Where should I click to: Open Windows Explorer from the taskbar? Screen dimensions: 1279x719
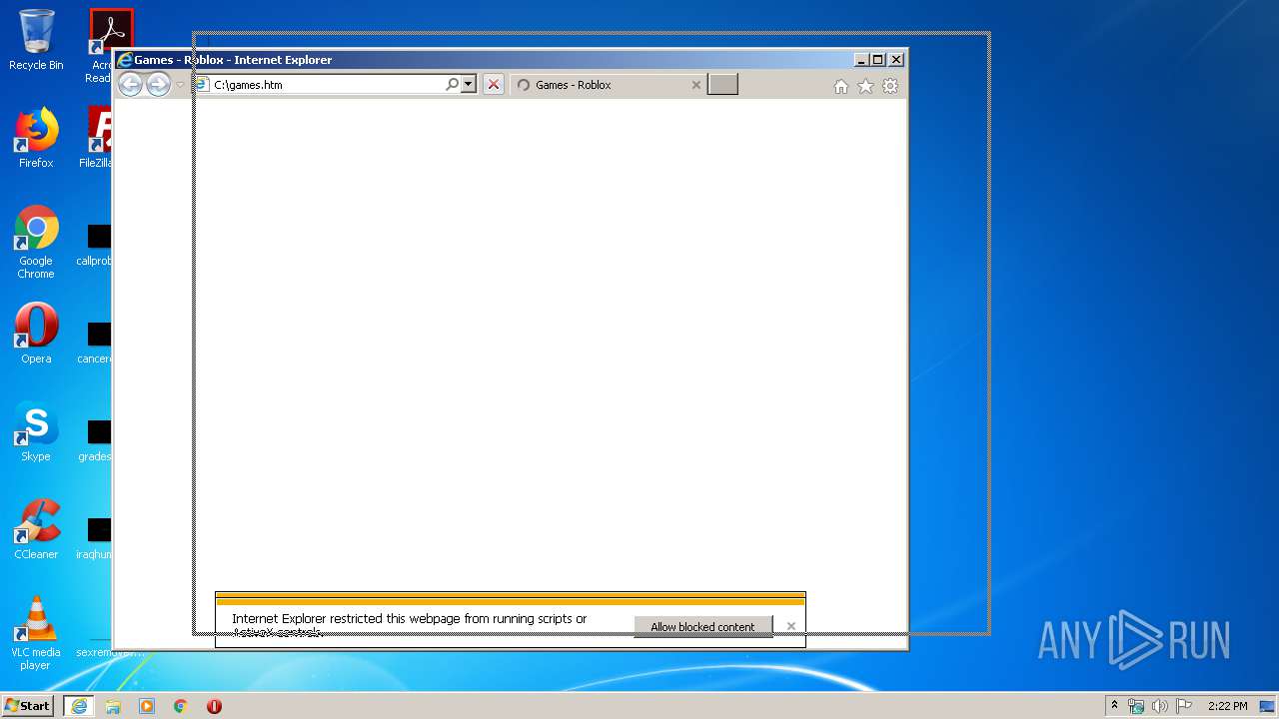pyautogui.click(x=113, y=706)
